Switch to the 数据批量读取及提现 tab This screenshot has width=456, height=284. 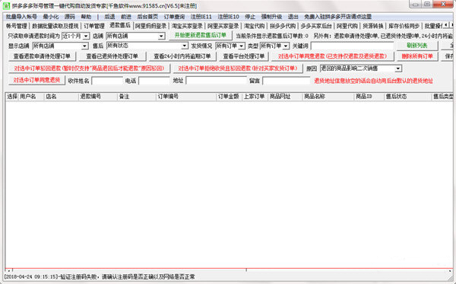(x=55, y=26)
